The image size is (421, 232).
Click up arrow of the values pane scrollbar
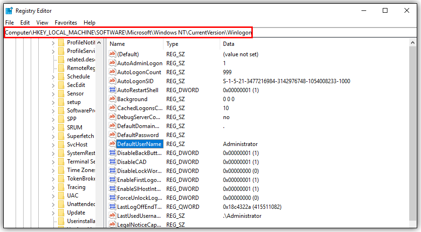point(412,43)
